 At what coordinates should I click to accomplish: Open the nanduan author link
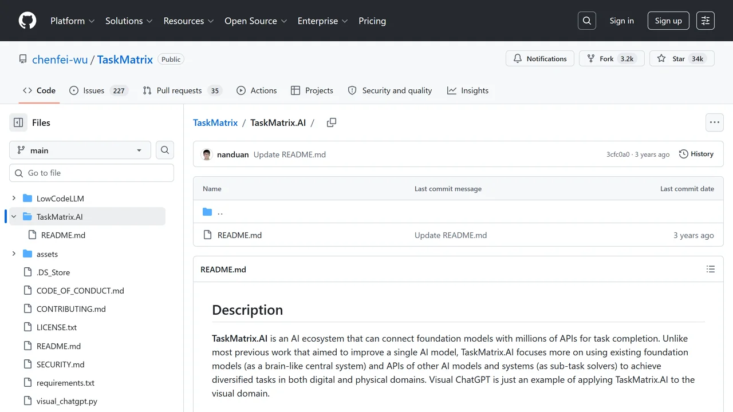tap(233, 154)
